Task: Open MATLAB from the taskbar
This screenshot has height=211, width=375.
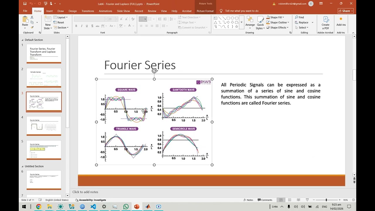Action: coord(148,207)
